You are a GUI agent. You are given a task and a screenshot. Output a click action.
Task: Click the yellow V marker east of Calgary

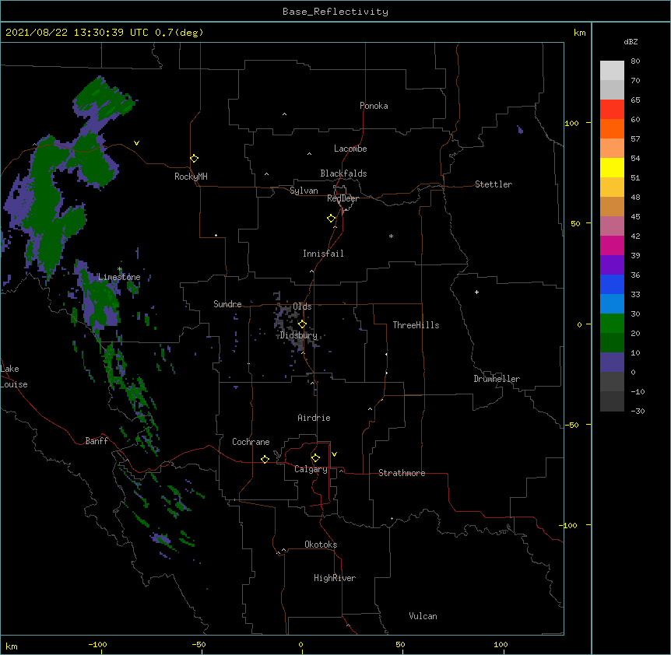pyautogui.click(x=334, y=454)
